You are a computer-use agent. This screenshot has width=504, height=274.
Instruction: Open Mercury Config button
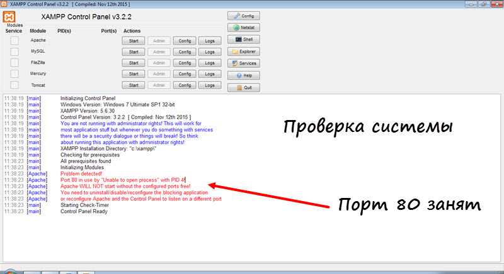coord(185,74)
